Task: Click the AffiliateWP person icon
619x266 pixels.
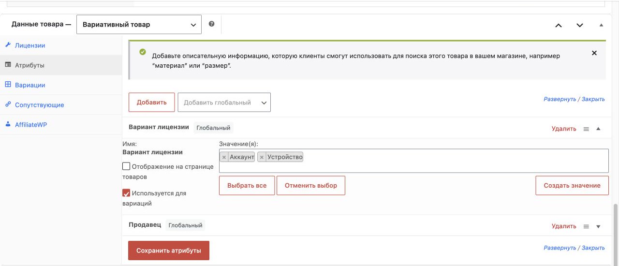Action: pos(8,124)
